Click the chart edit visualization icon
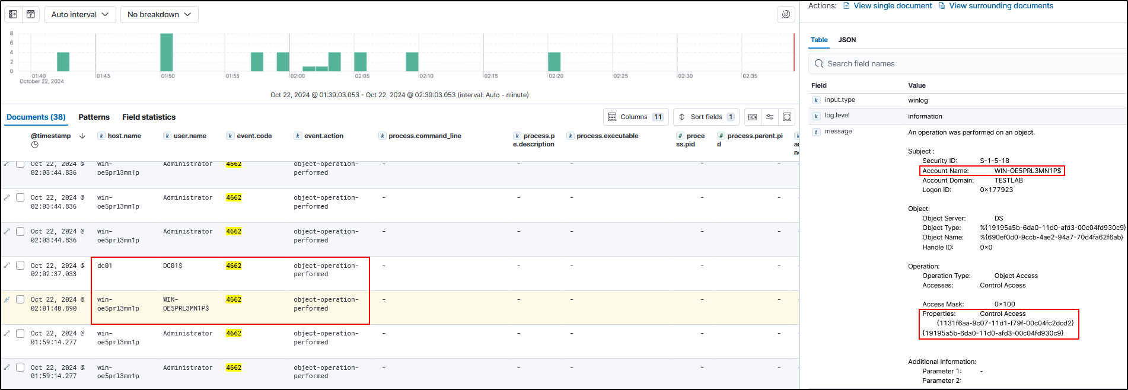1128x390 pixels. click(x=786, y=14)
